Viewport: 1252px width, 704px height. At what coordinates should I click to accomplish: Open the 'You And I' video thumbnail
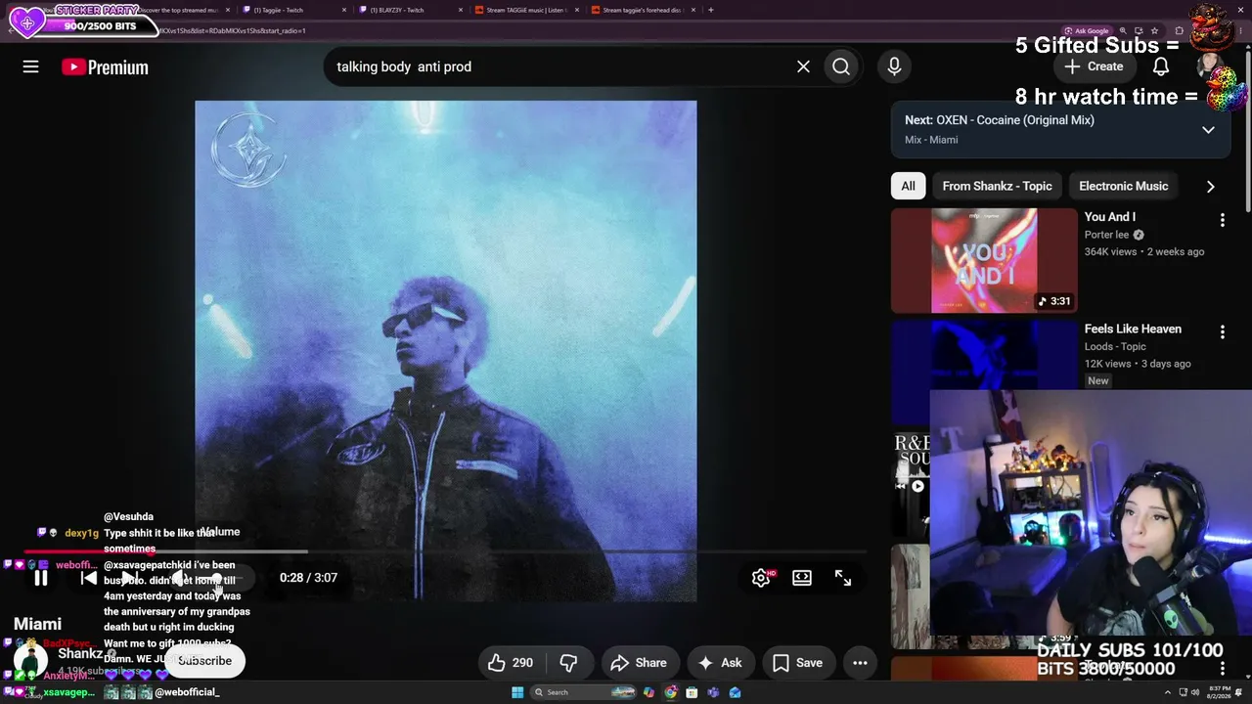984,260
